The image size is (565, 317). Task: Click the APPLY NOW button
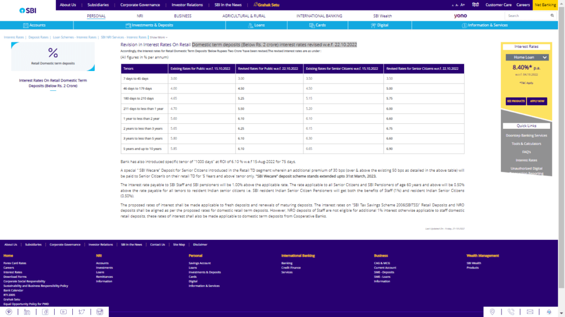pos(537,101)
